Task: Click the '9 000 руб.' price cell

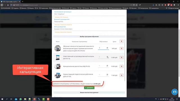Action: click(114, 66)
